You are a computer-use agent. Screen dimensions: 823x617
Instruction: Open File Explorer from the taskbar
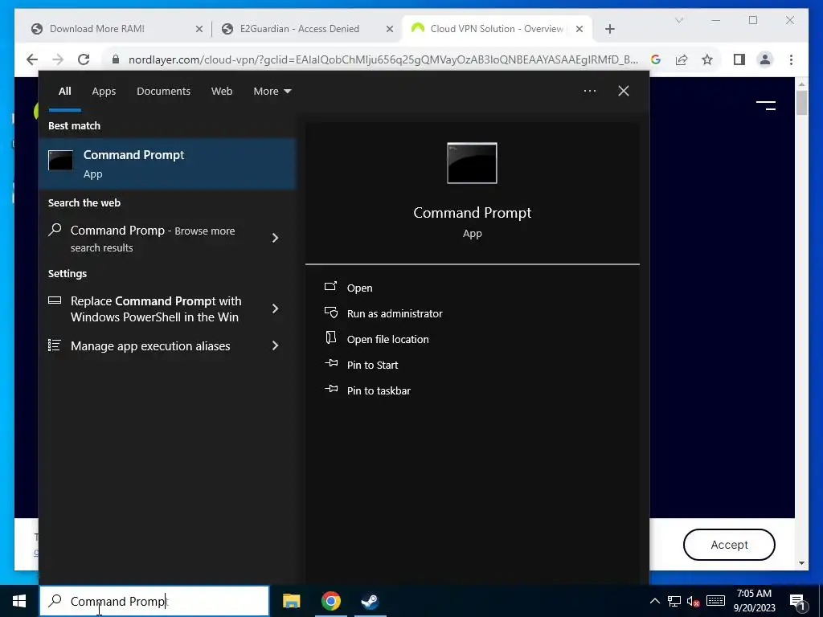click(x=291, y=601)
